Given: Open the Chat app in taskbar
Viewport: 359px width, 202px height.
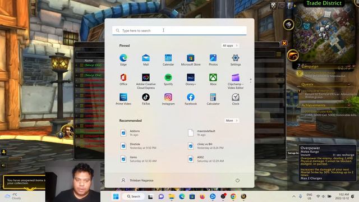Looking at the screenshot, I should pos(161,196).
